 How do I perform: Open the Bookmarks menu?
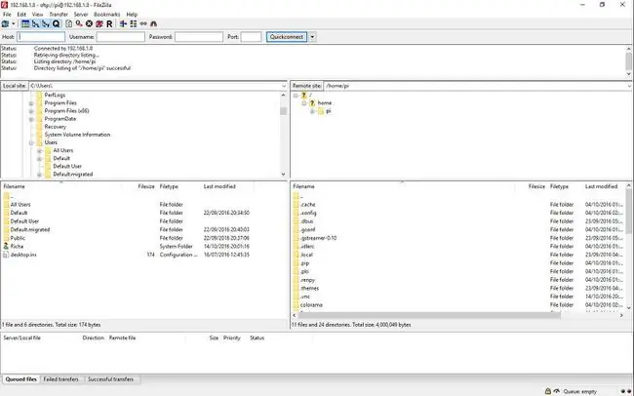tap(106, 15)
